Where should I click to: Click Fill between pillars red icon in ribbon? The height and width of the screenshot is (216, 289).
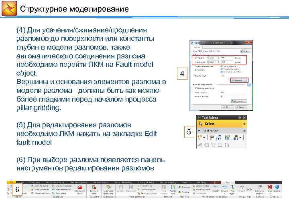pos(79,190)
